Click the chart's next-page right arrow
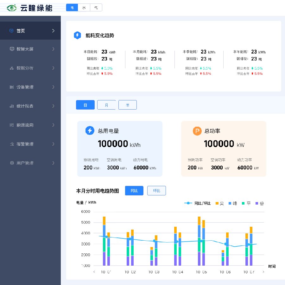The width and height of the screenshot is (285, 285). [263, 272]
